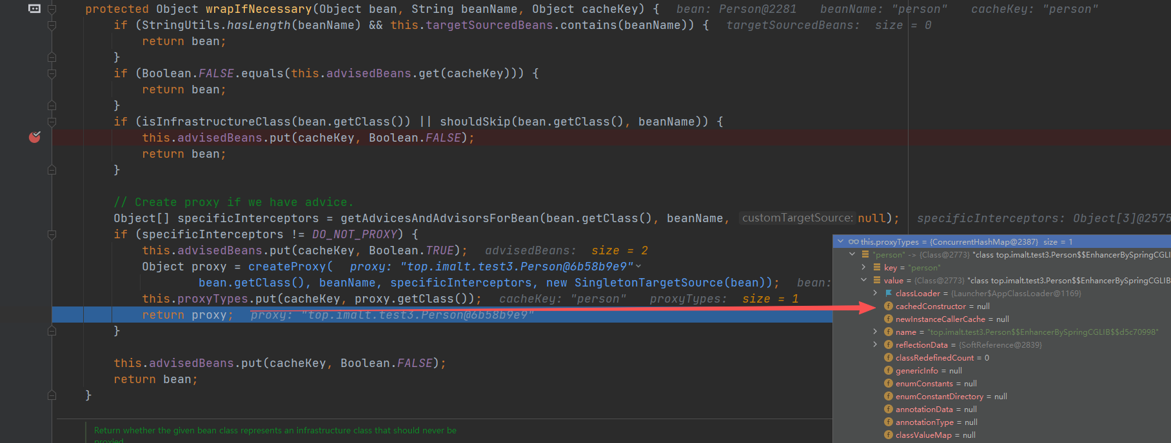Fold the wrapIfNecessary method body
The height and width of the screenshot is (443, 1171).
click(x=52, y=9)
